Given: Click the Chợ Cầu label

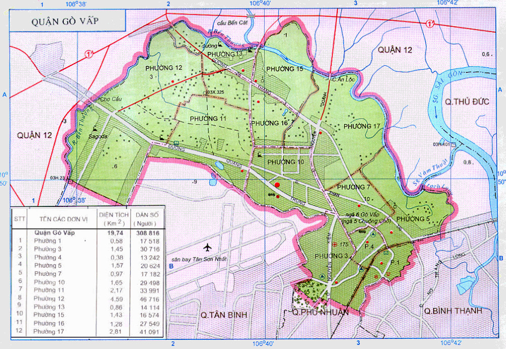Looking at the screenshot, I should click(x=111, y=99).
